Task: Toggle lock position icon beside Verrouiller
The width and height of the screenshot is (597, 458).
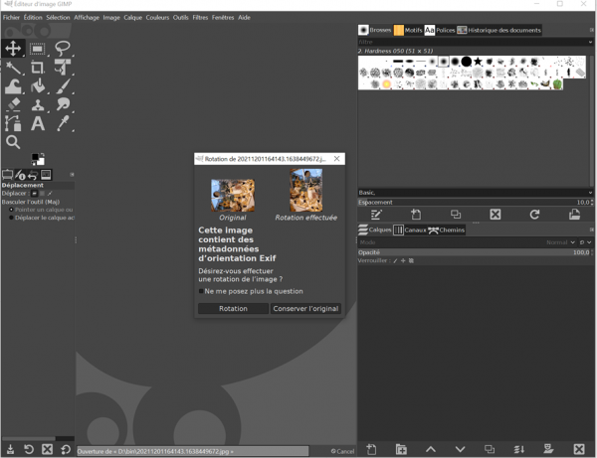Action: (x=403, y=260)
